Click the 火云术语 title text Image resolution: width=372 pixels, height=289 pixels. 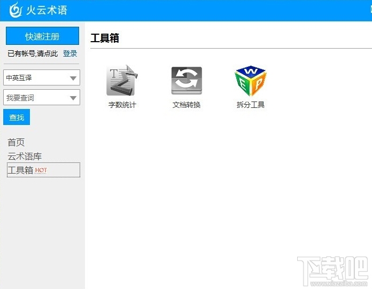(x=46, y=10)
